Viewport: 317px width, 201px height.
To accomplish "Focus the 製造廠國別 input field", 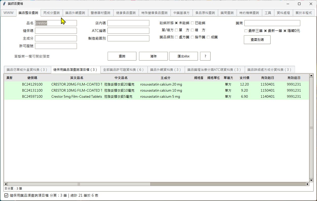I will 128,38.
